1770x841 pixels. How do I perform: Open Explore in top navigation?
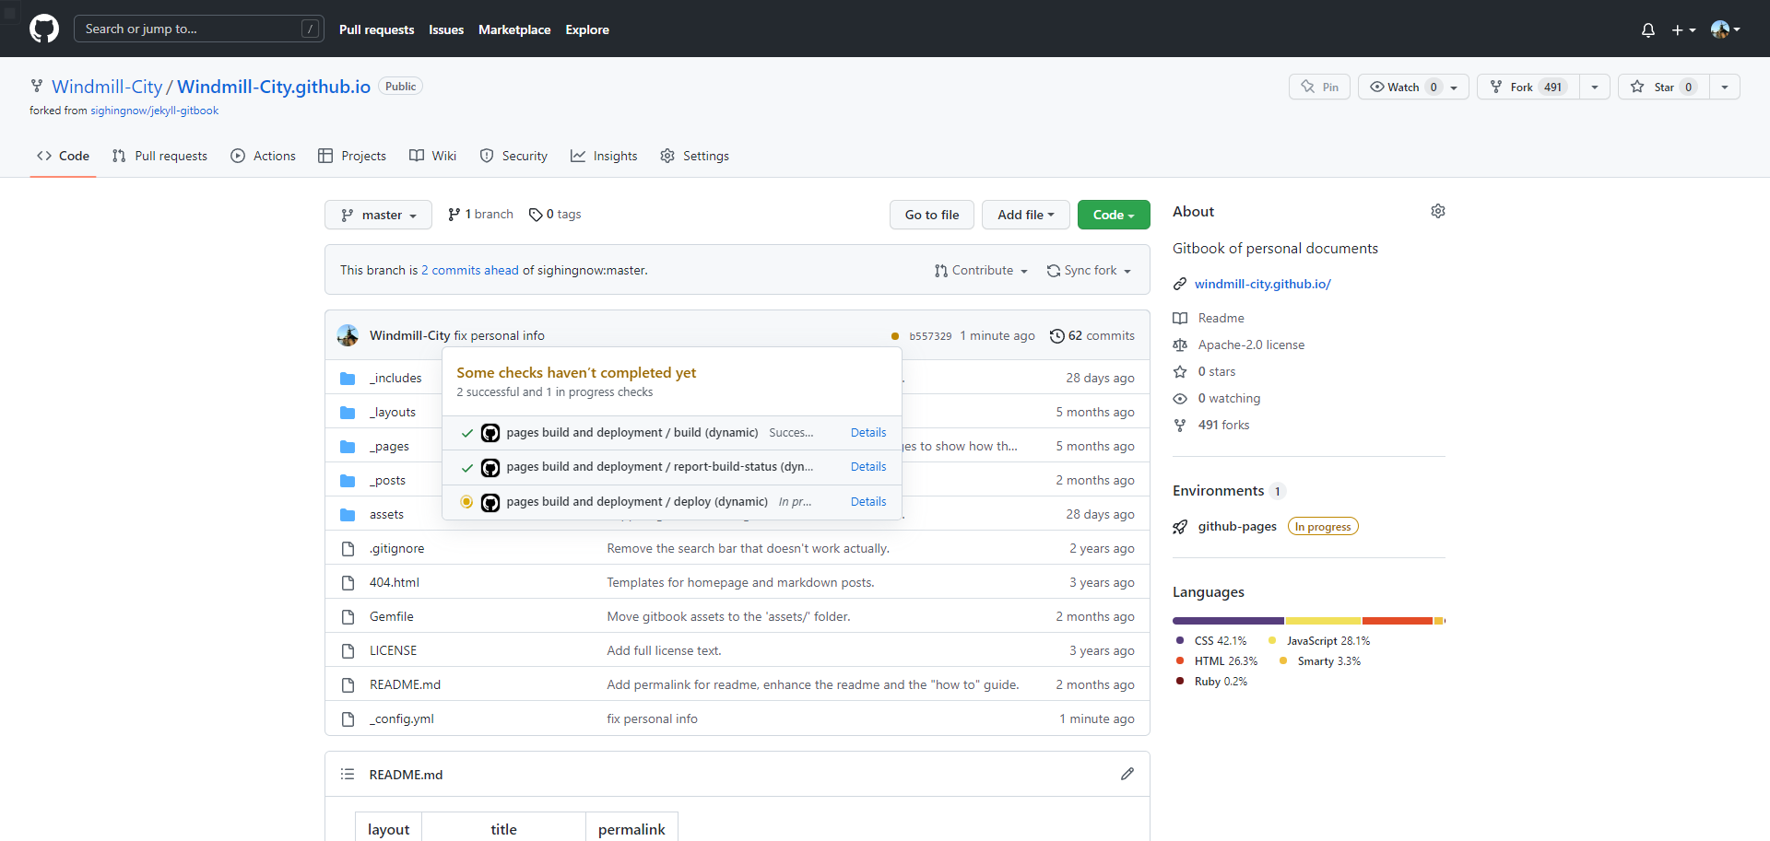coord(587,29)
